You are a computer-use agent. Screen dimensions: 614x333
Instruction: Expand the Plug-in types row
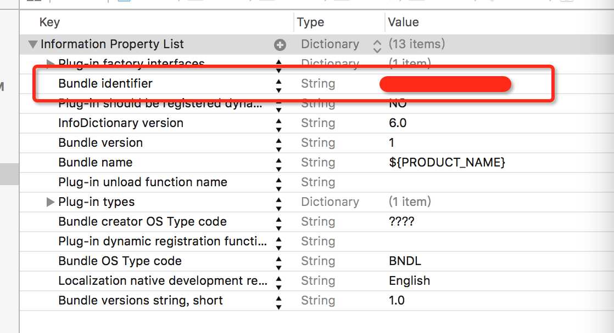pyautogui.click(x=50, y=202)
